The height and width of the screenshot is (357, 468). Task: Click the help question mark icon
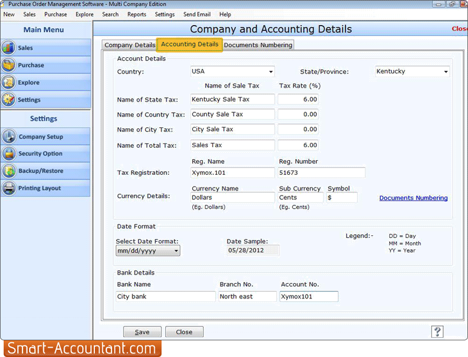(x=437, y=331)
